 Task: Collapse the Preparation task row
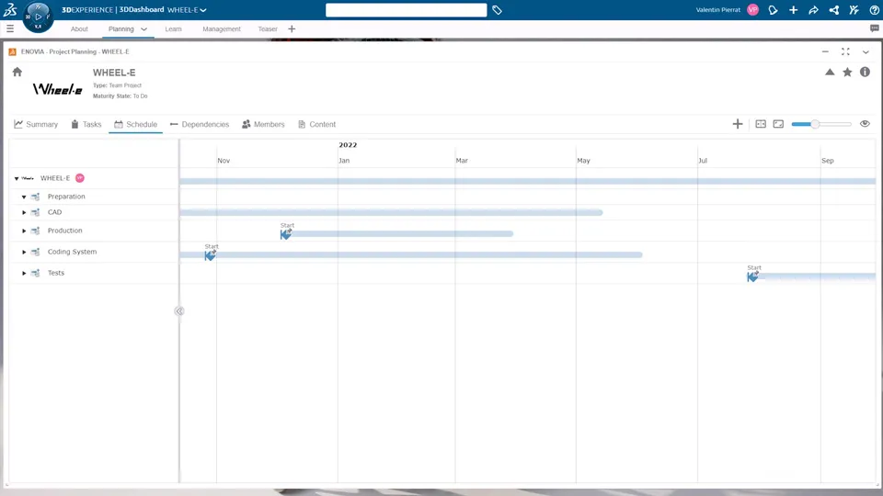coord(25,197)
